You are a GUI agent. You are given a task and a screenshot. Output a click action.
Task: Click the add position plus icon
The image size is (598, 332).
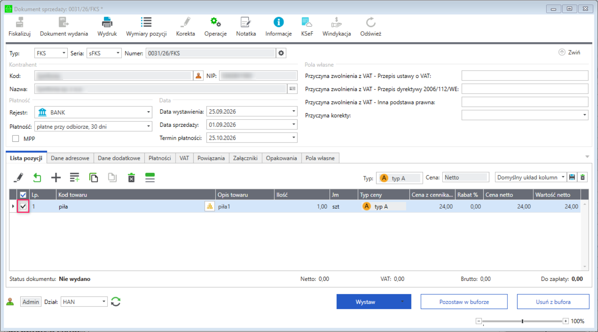pos(56,177)
